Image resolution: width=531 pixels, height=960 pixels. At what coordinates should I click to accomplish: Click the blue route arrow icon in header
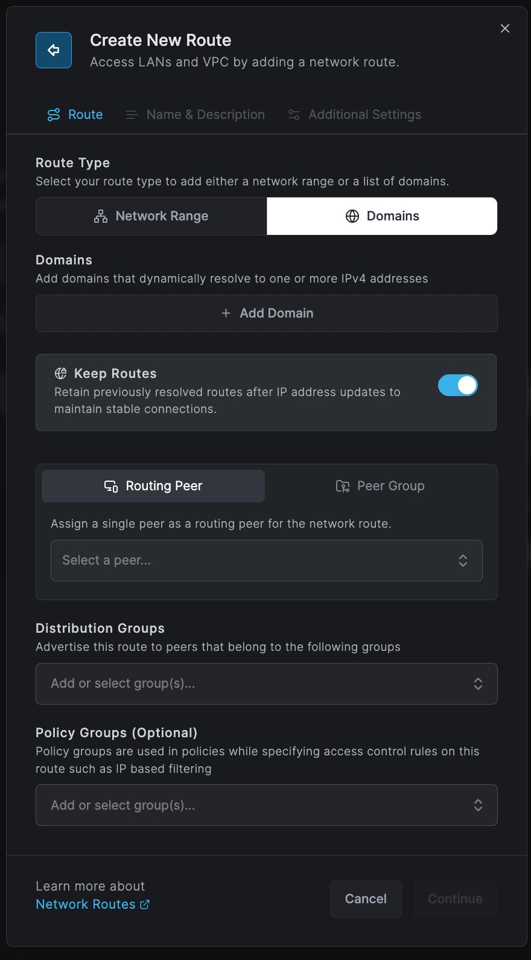(54, 50)
